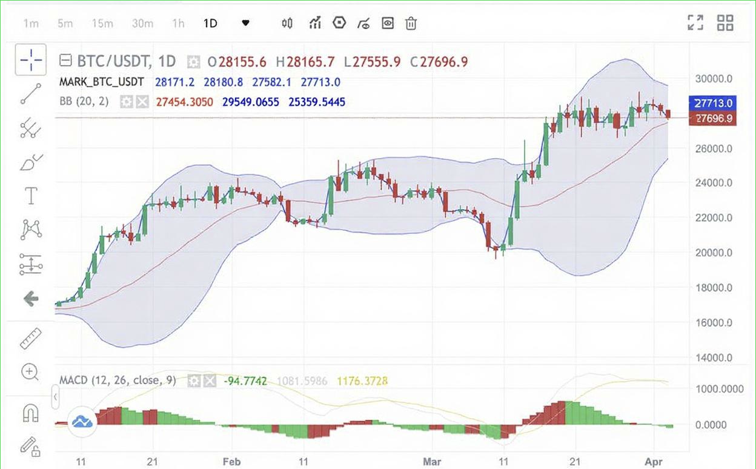Open the timeframe dropdown arrow
Screen dimensions: 756x469
tap(245, 24)
